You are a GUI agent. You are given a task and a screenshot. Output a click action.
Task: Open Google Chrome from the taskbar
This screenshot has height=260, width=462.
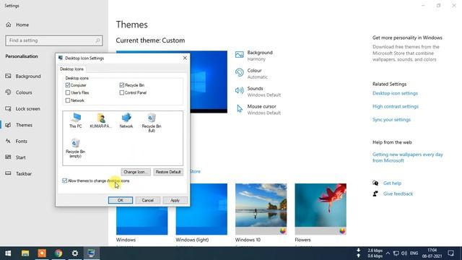point(58,253)
